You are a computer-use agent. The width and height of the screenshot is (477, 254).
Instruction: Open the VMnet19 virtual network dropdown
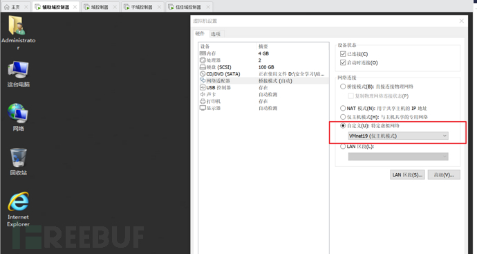398,136
